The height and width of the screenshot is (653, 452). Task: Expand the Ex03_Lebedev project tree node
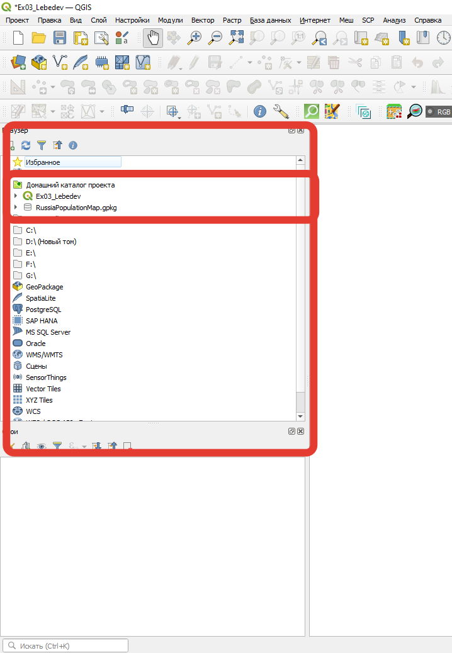click(16, 196)
